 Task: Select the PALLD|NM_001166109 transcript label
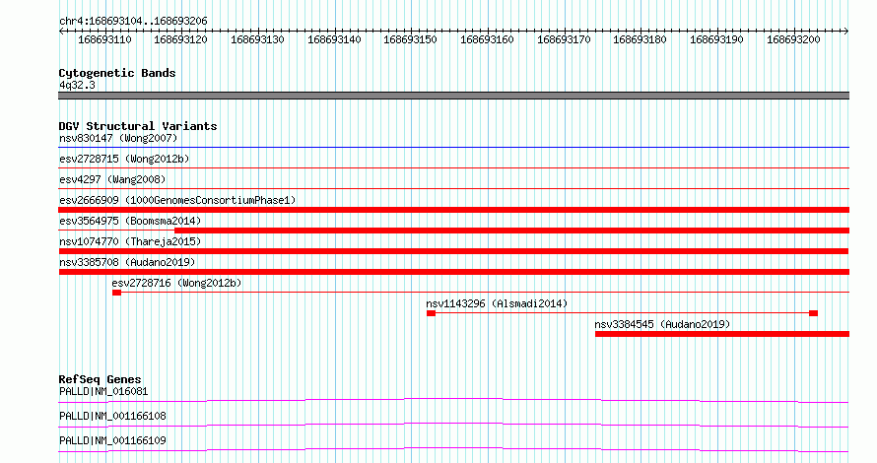click(112, 440)
